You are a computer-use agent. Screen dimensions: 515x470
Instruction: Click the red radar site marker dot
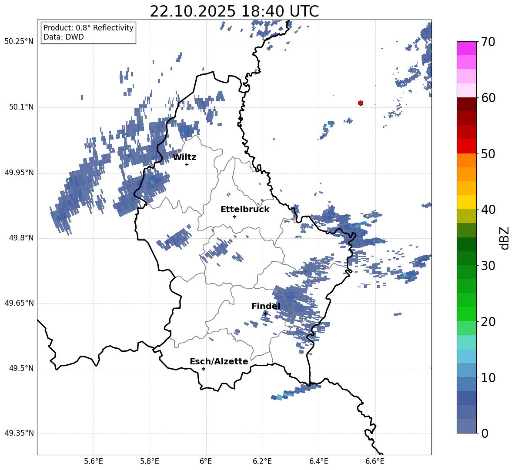[361, 103]
